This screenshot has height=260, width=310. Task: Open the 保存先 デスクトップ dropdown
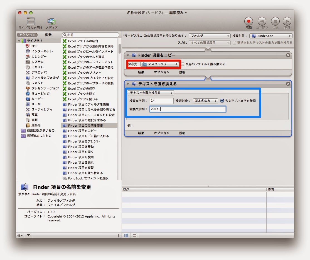coord(159,64)
